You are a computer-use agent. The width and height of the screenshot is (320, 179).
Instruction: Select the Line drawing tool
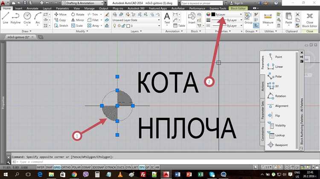point(6,18)
